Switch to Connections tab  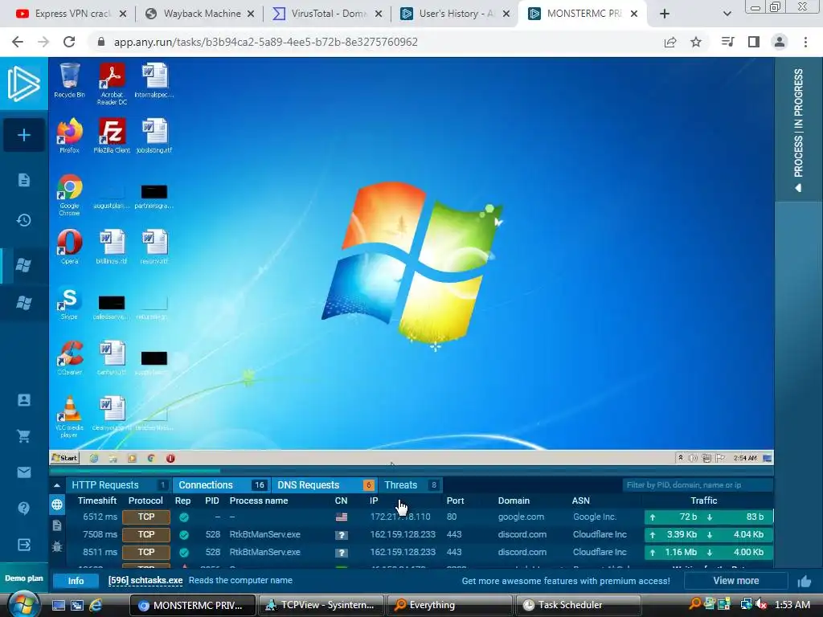221,485
